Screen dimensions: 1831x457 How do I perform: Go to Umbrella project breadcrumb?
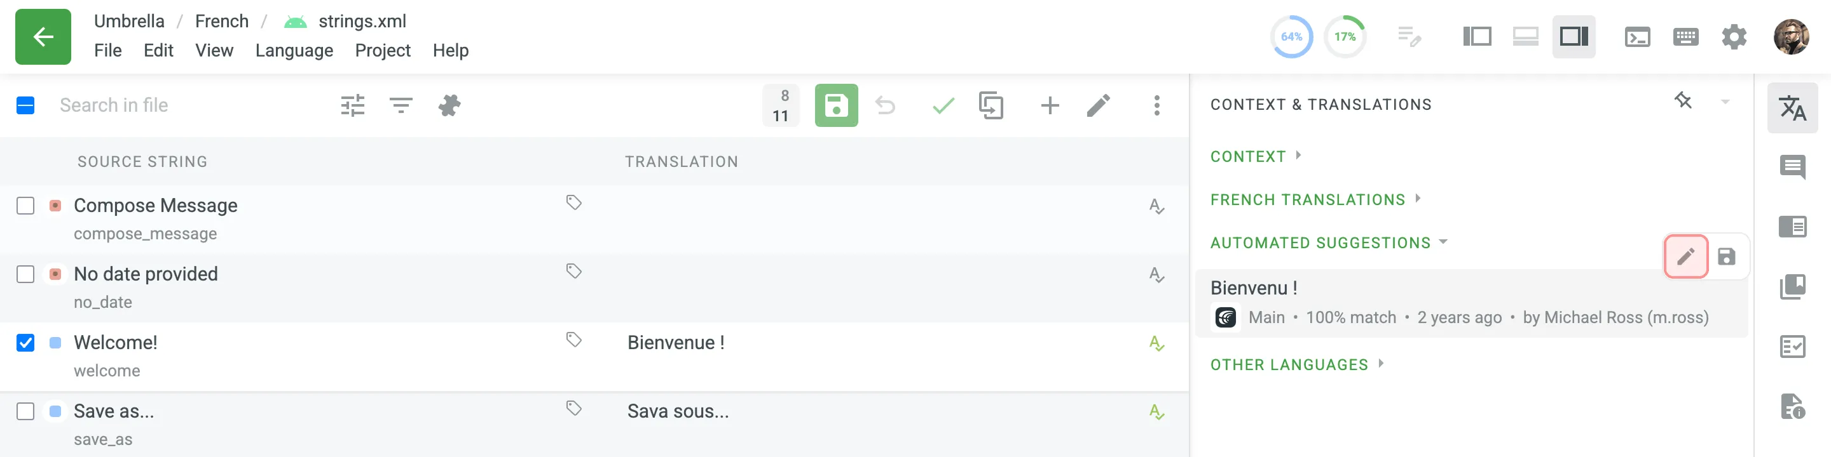pos(128,22)
